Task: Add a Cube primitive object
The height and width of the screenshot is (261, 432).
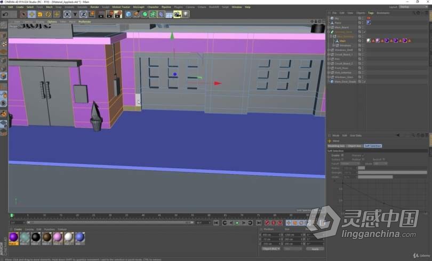Action: (x=129, y=14)
